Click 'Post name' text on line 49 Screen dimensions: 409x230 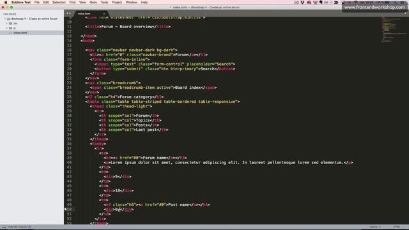pos(179,204)
